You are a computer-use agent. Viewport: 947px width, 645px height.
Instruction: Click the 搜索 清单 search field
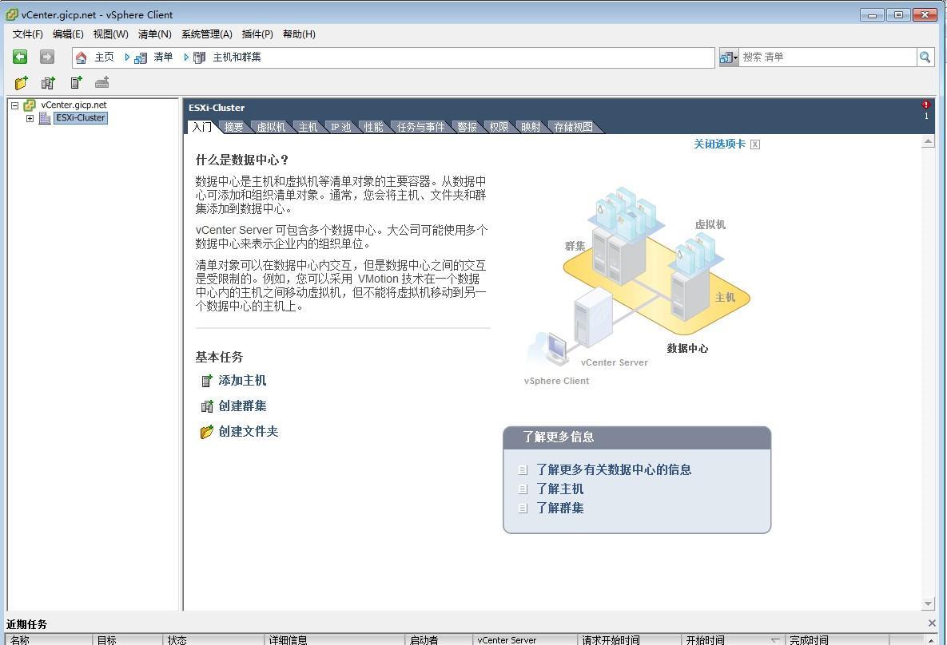pyautogui.click(x=827, y=57)
